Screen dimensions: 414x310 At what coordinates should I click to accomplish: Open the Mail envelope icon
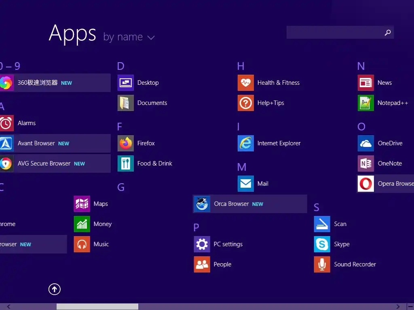pos(246,184)
